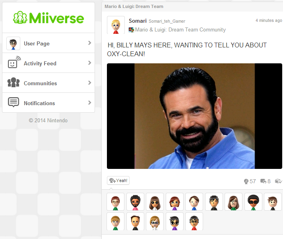Click the Communities people icon

[14, 82]
